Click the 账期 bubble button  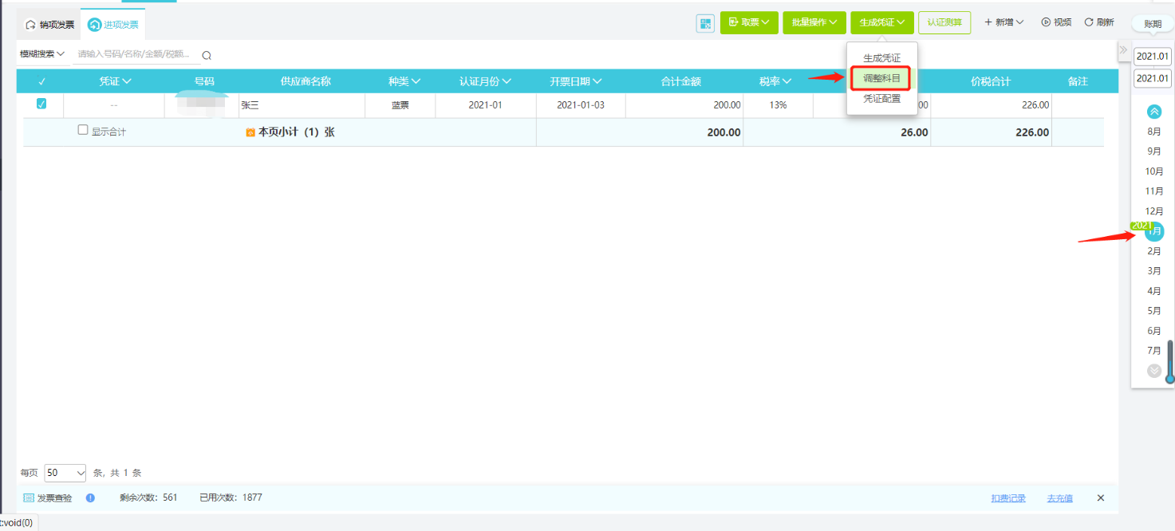(1153, 24)
